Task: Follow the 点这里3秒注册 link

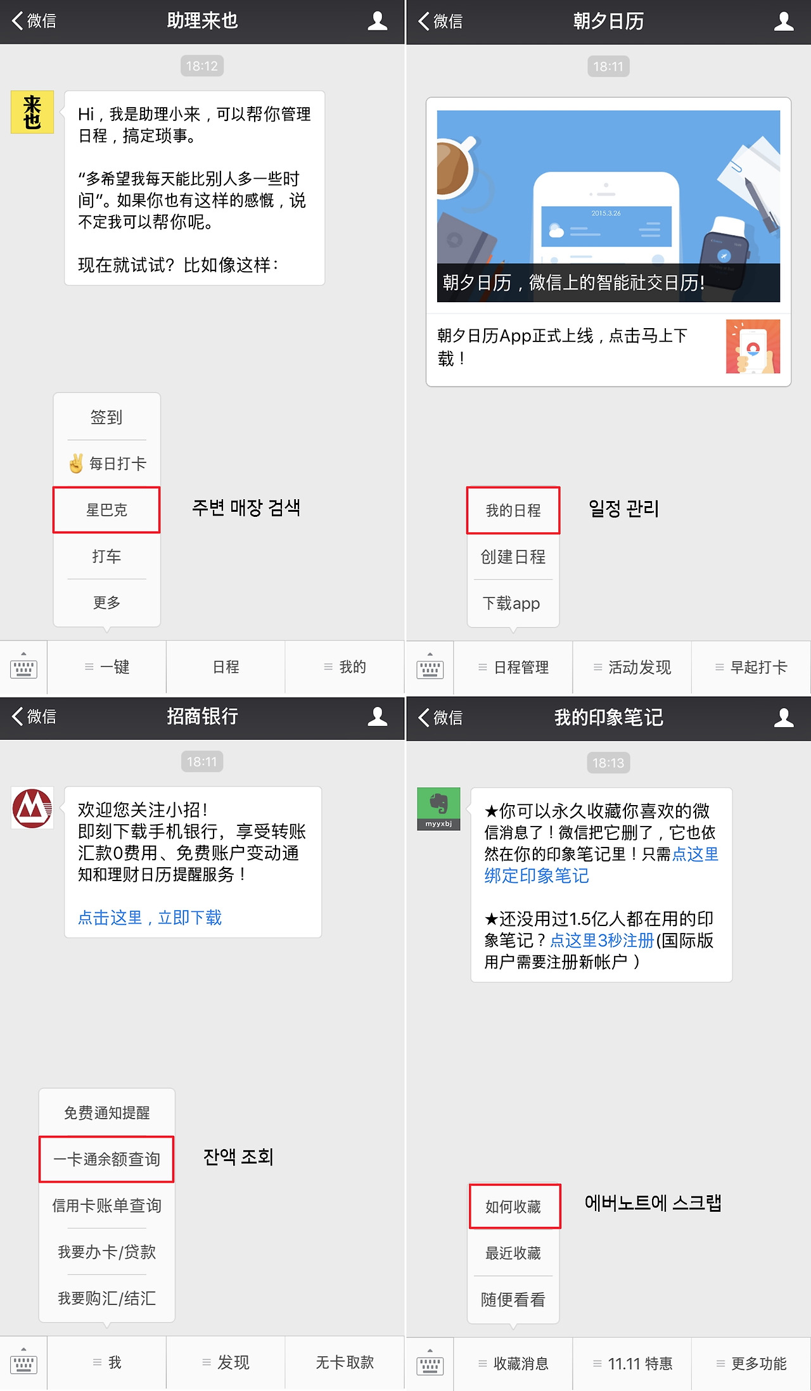Action: (602, 940)
